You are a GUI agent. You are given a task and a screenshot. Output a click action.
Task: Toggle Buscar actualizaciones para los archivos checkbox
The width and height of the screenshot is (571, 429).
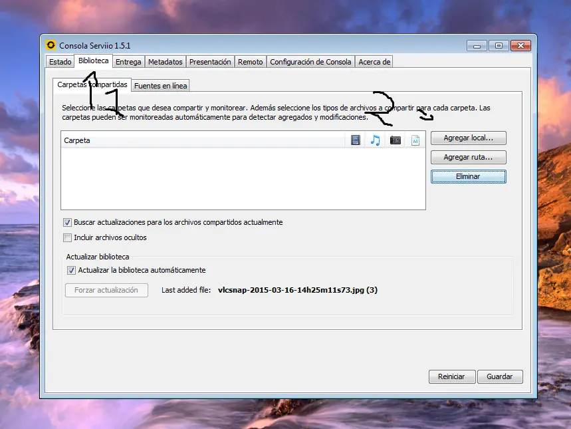[x=67, y=222]
